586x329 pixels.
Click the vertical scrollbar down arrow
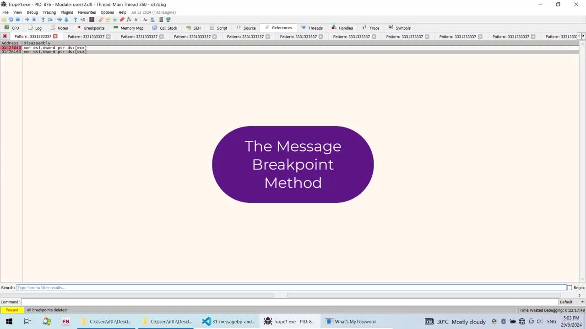582,279
